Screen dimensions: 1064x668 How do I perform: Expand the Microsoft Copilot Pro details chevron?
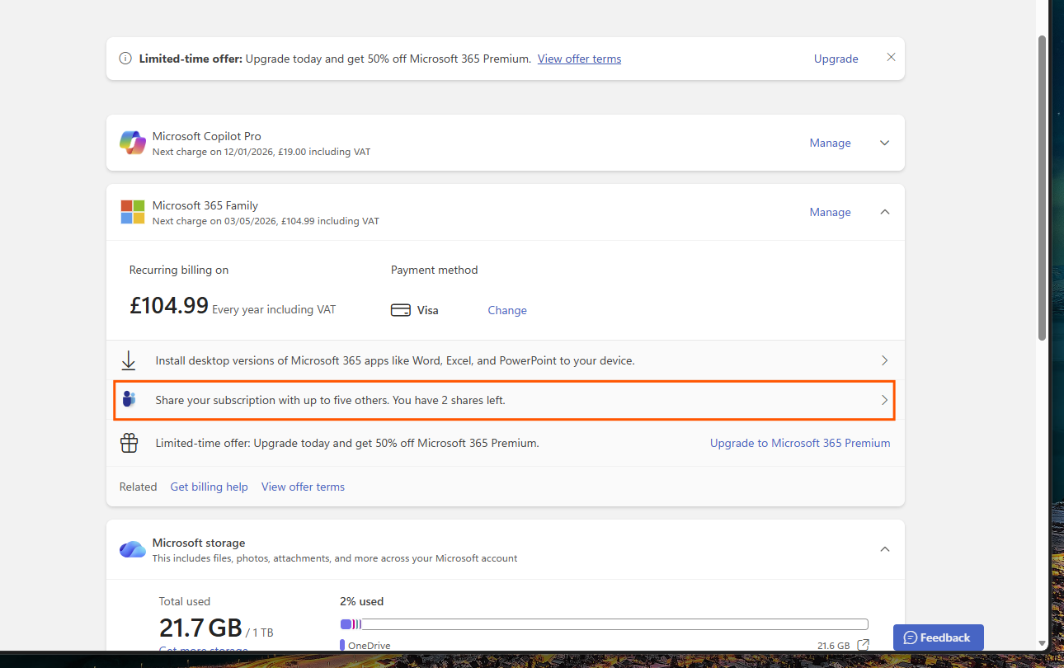[x=884, y=143]
